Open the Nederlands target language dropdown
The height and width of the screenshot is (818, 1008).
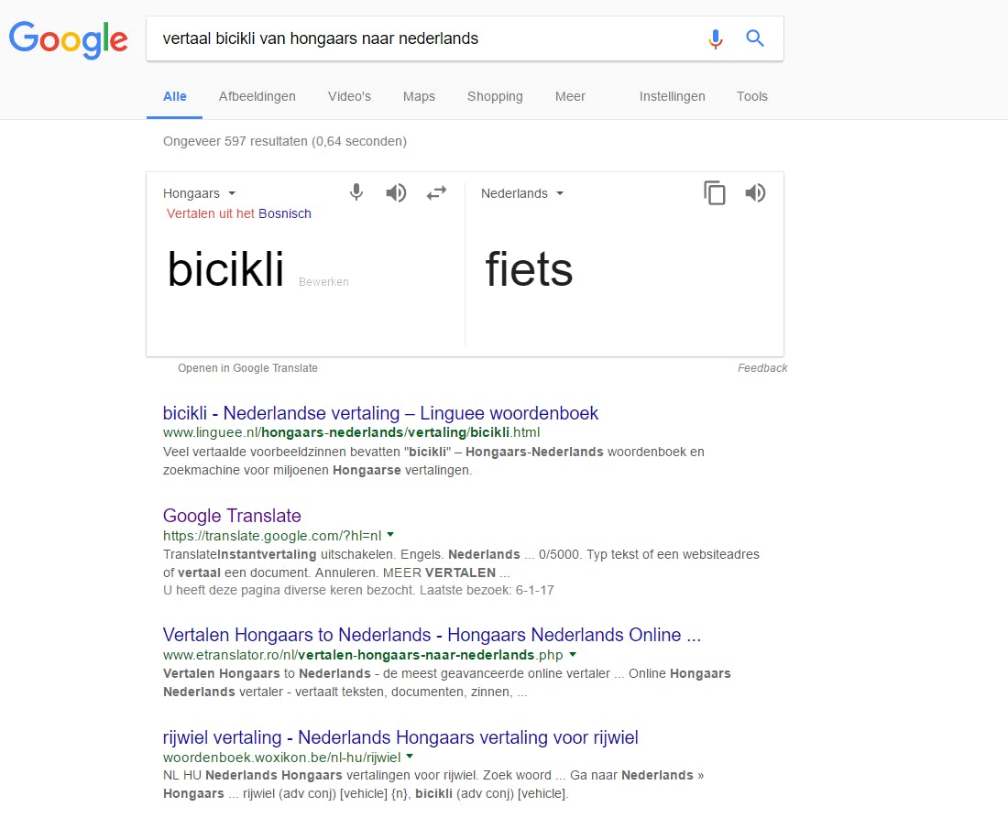(522, 193)
